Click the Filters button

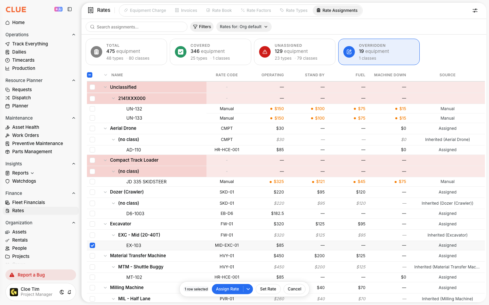(202, 27)
